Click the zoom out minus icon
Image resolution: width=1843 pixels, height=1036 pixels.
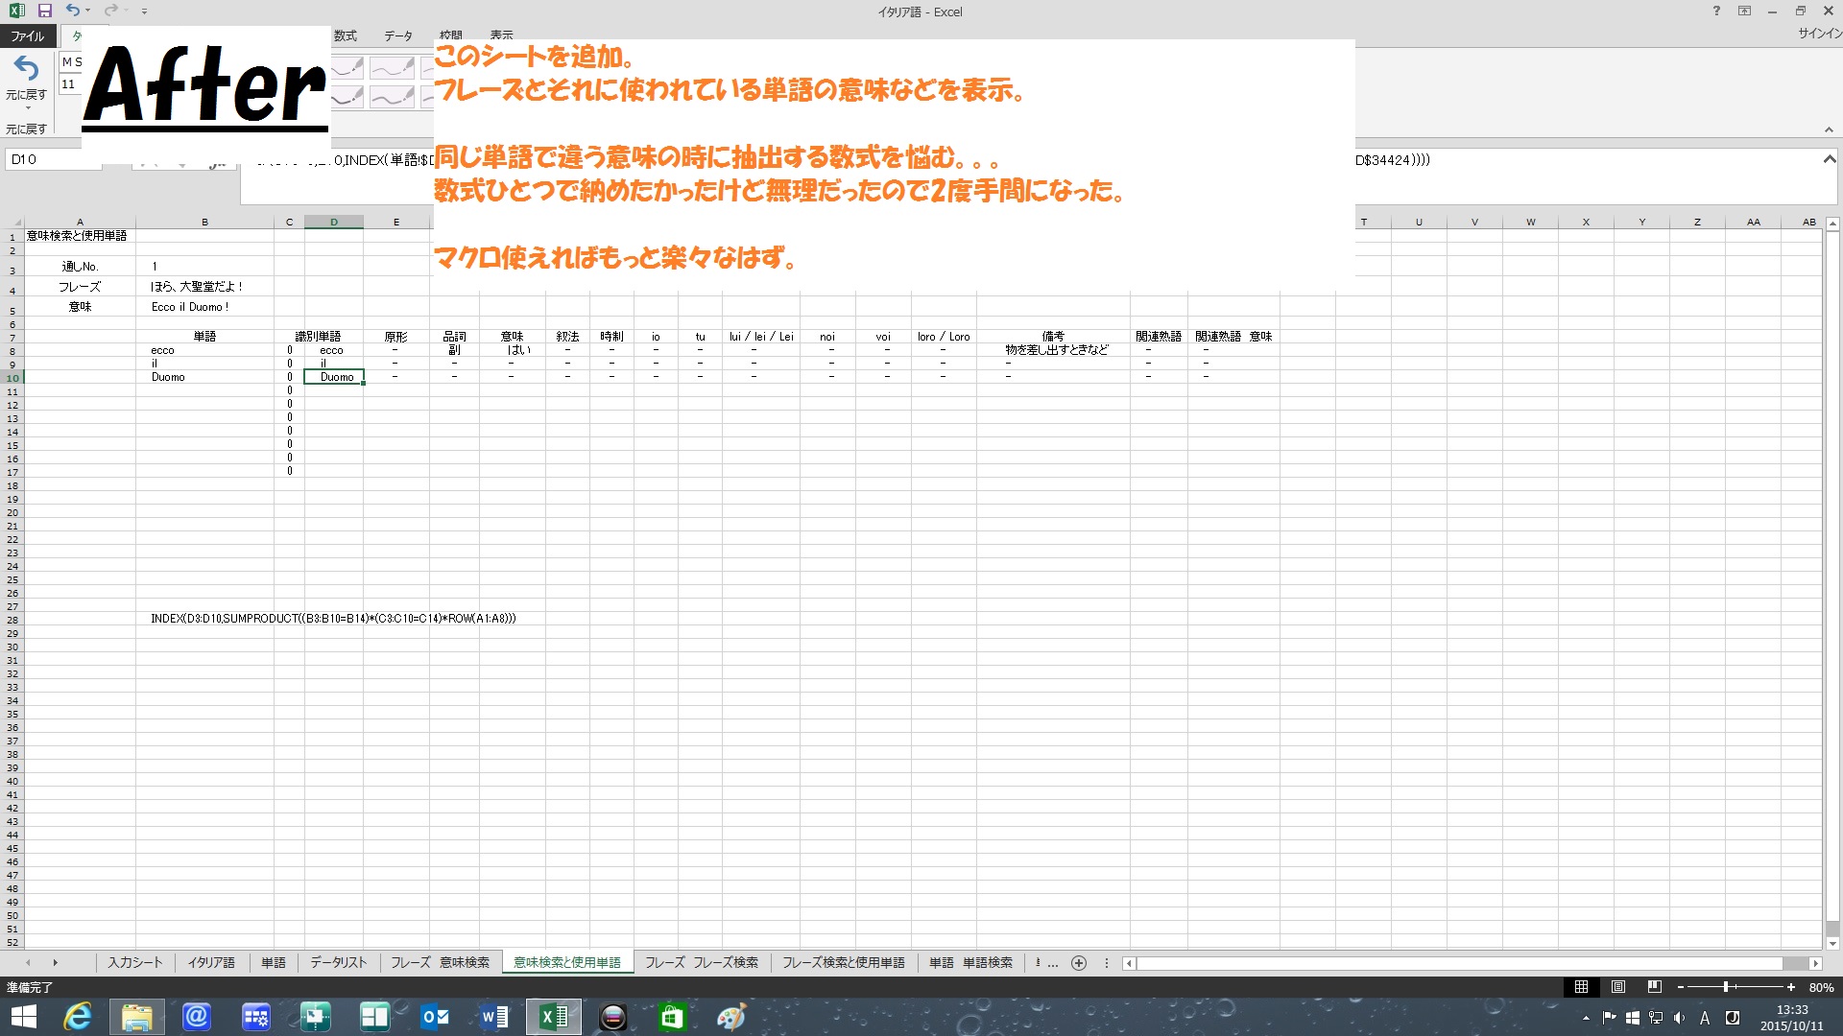[1681, 987]
